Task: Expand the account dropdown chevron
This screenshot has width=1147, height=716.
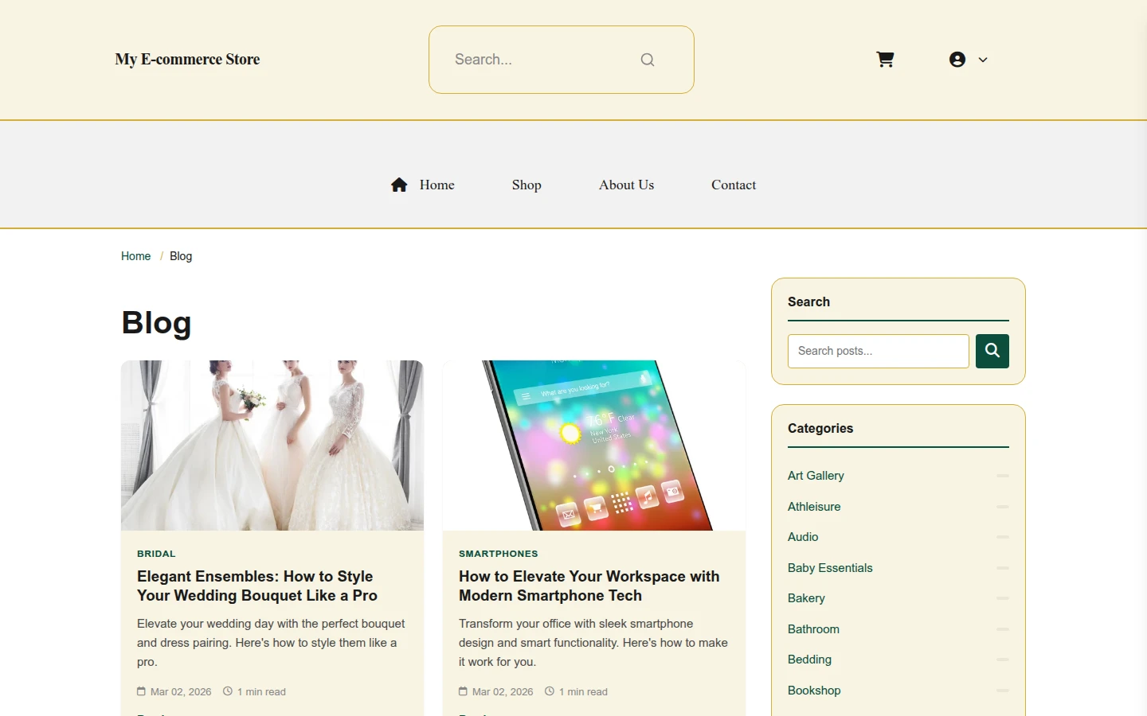Action: tap(983, 60)
